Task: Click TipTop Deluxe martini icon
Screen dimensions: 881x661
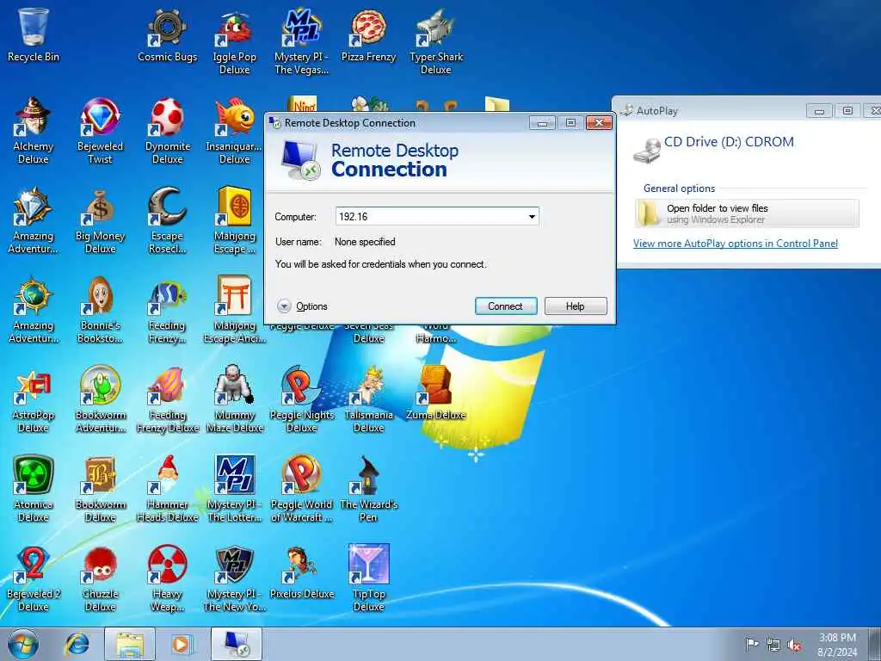Action: pyautogui.click(x=368, y=579)
